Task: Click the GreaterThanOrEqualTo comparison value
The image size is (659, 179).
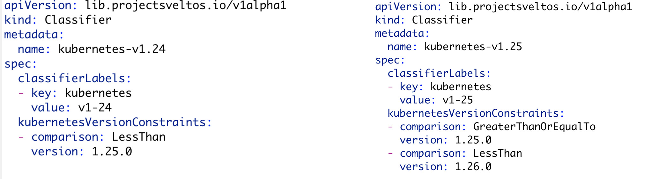Action: [534, 127]
